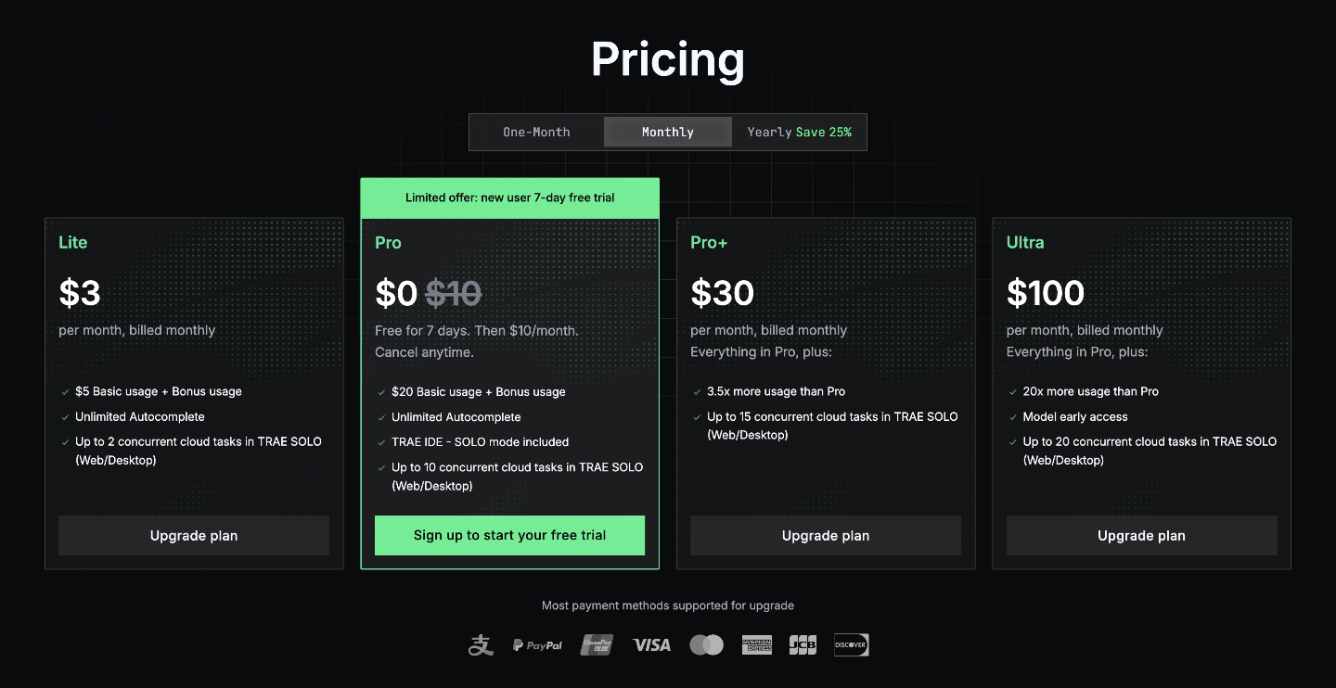The image size is (1336, 688).
Task: Switch billing to One-Month
Action: pyautogui.click(x=536, y=132)
